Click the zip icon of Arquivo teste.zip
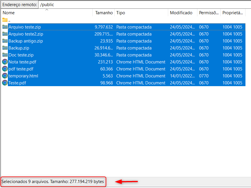The image size is (251, 188). pyautogui.click(x=5, y=27)
